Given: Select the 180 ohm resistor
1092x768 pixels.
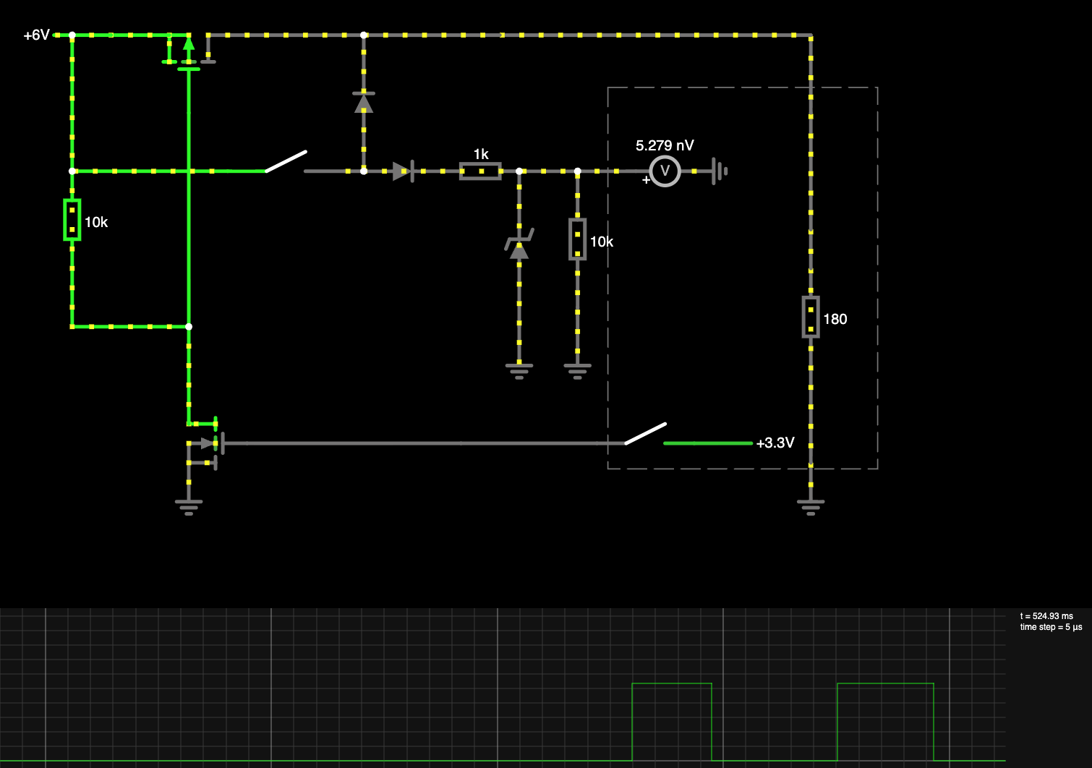Looking at the screenshot, I should 811,317.
